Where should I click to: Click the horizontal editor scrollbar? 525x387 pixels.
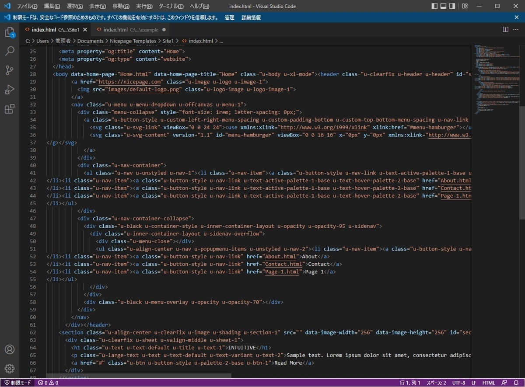[139, 376]
